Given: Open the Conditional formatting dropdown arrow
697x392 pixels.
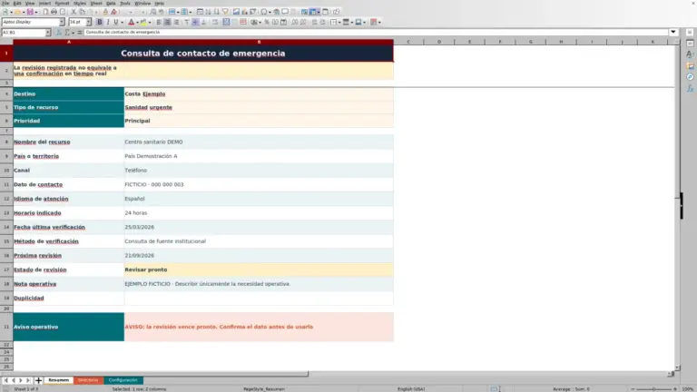Looking at the screenshot, I should pyautogui.click(x=379, y=22).
